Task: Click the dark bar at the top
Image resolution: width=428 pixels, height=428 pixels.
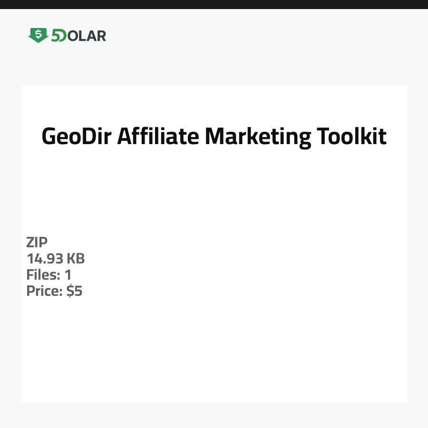Action: click(214, 4)
